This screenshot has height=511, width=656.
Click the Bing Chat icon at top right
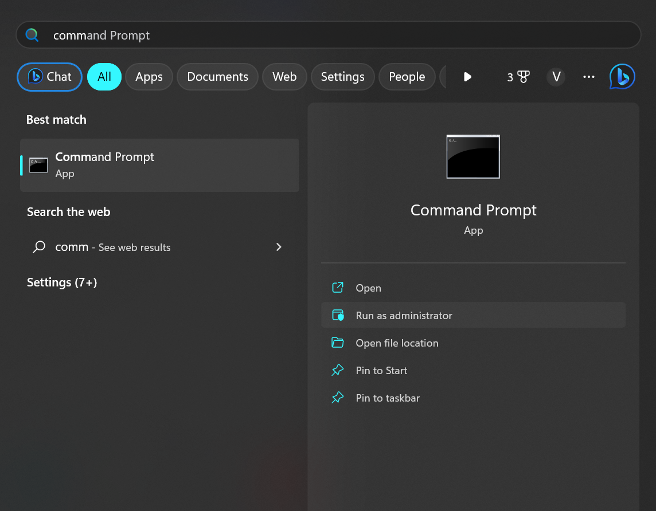pos(622,77)
